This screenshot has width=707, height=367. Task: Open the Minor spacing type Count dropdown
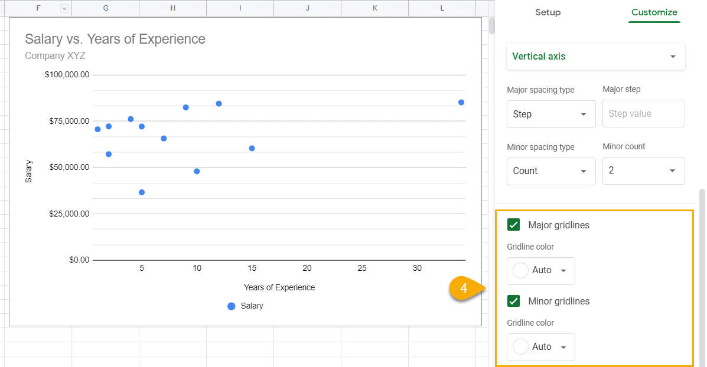point(550,171)
